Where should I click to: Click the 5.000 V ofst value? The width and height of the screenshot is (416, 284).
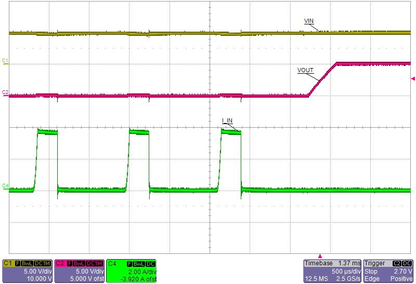click(87, 279)
